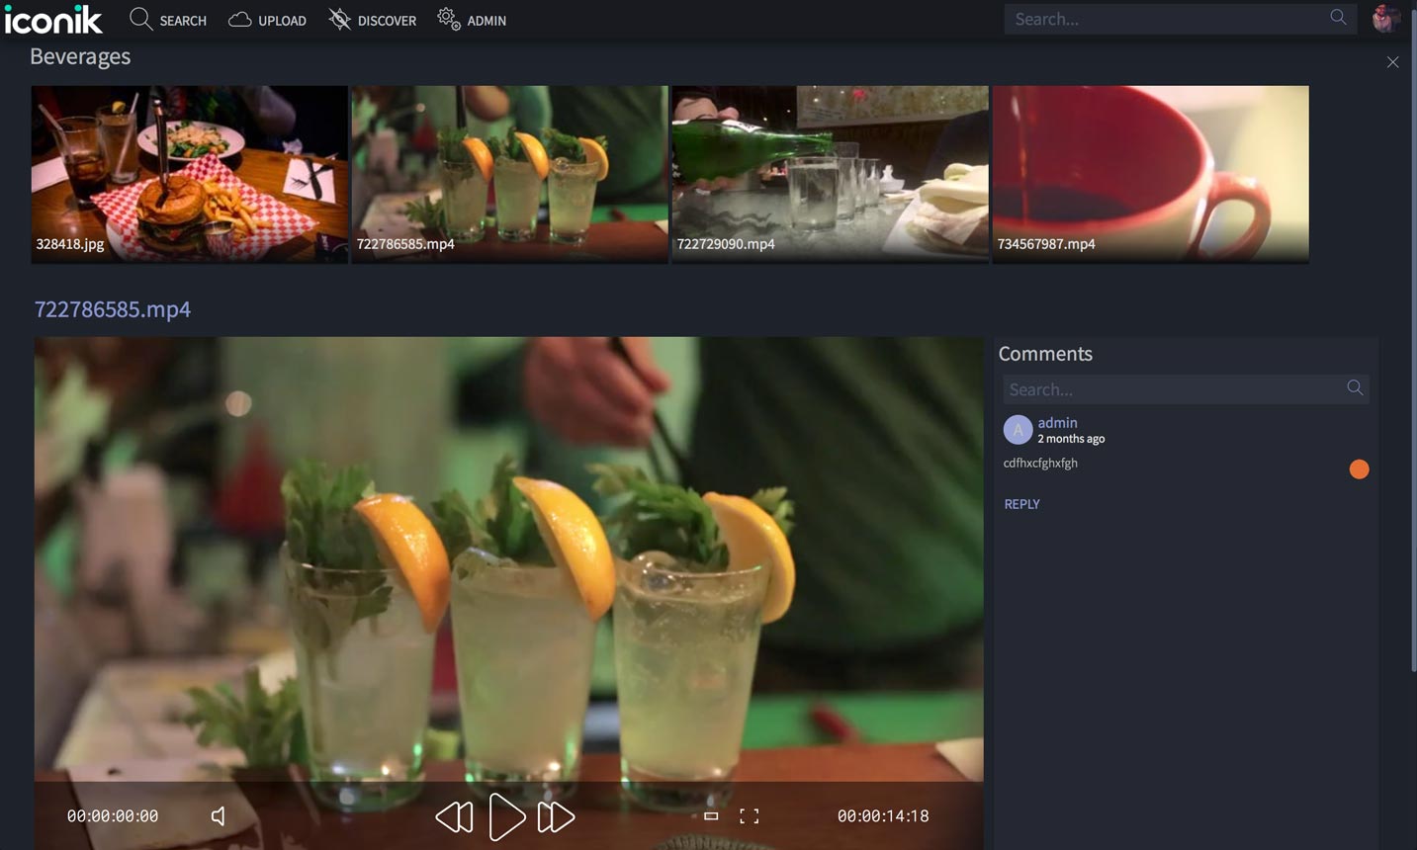The height and width of the screenshot is (850, 1417).
Task: Click the current timecode 00:00:00:00
Action: [x=113, y=816]
